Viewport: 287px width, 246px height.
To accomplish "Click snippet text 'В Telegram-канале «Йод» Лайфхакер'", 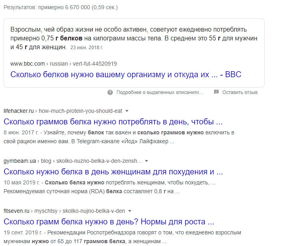I will coord(120,142).
